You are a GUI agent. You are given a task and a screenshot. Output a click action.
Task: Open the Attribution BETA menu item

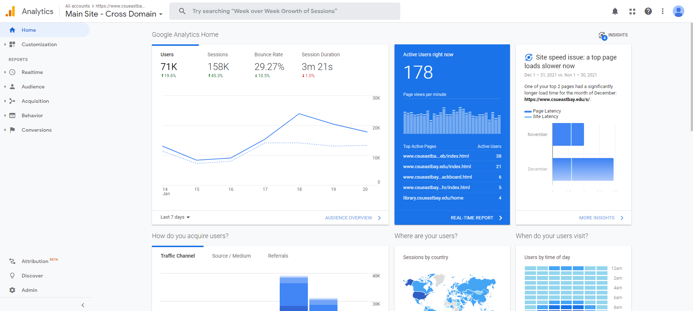click(x=45, y=261)
